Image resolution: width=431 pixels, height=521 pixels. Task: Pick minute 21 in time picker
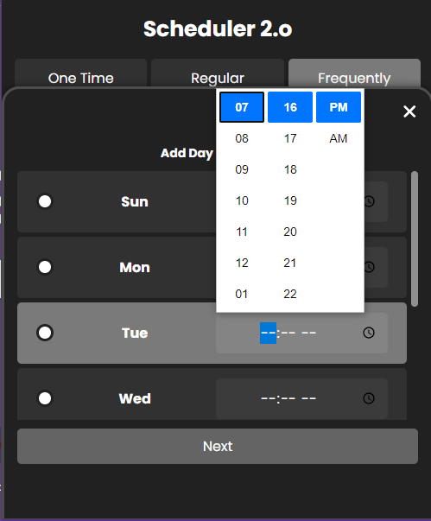tap(290, 263)
